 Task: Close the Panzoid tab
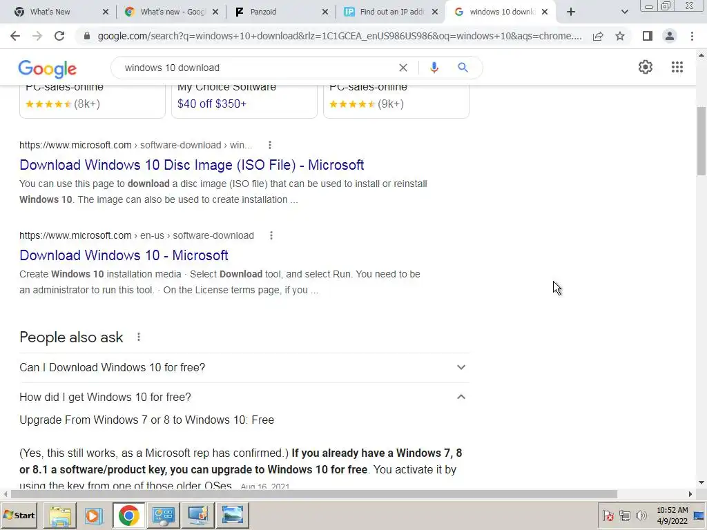pyautogui.click(x=325, y=12)
